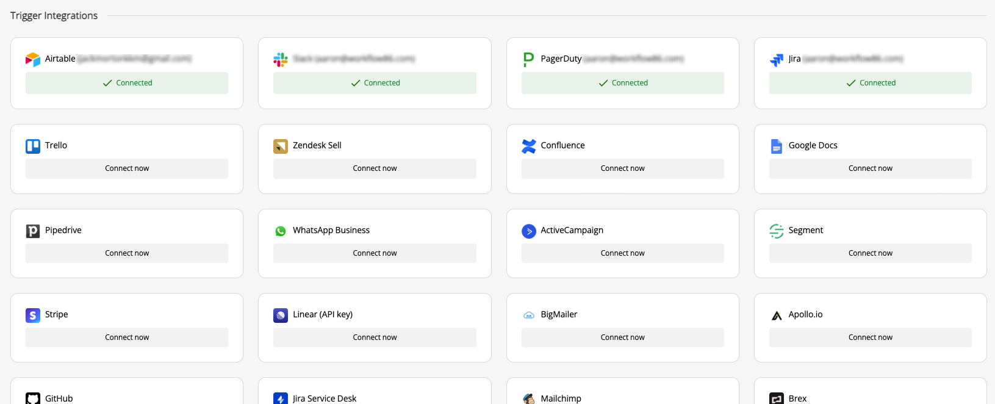Click the Mailchimp logo icon
The image size is (995, 404).
[528, 399]
